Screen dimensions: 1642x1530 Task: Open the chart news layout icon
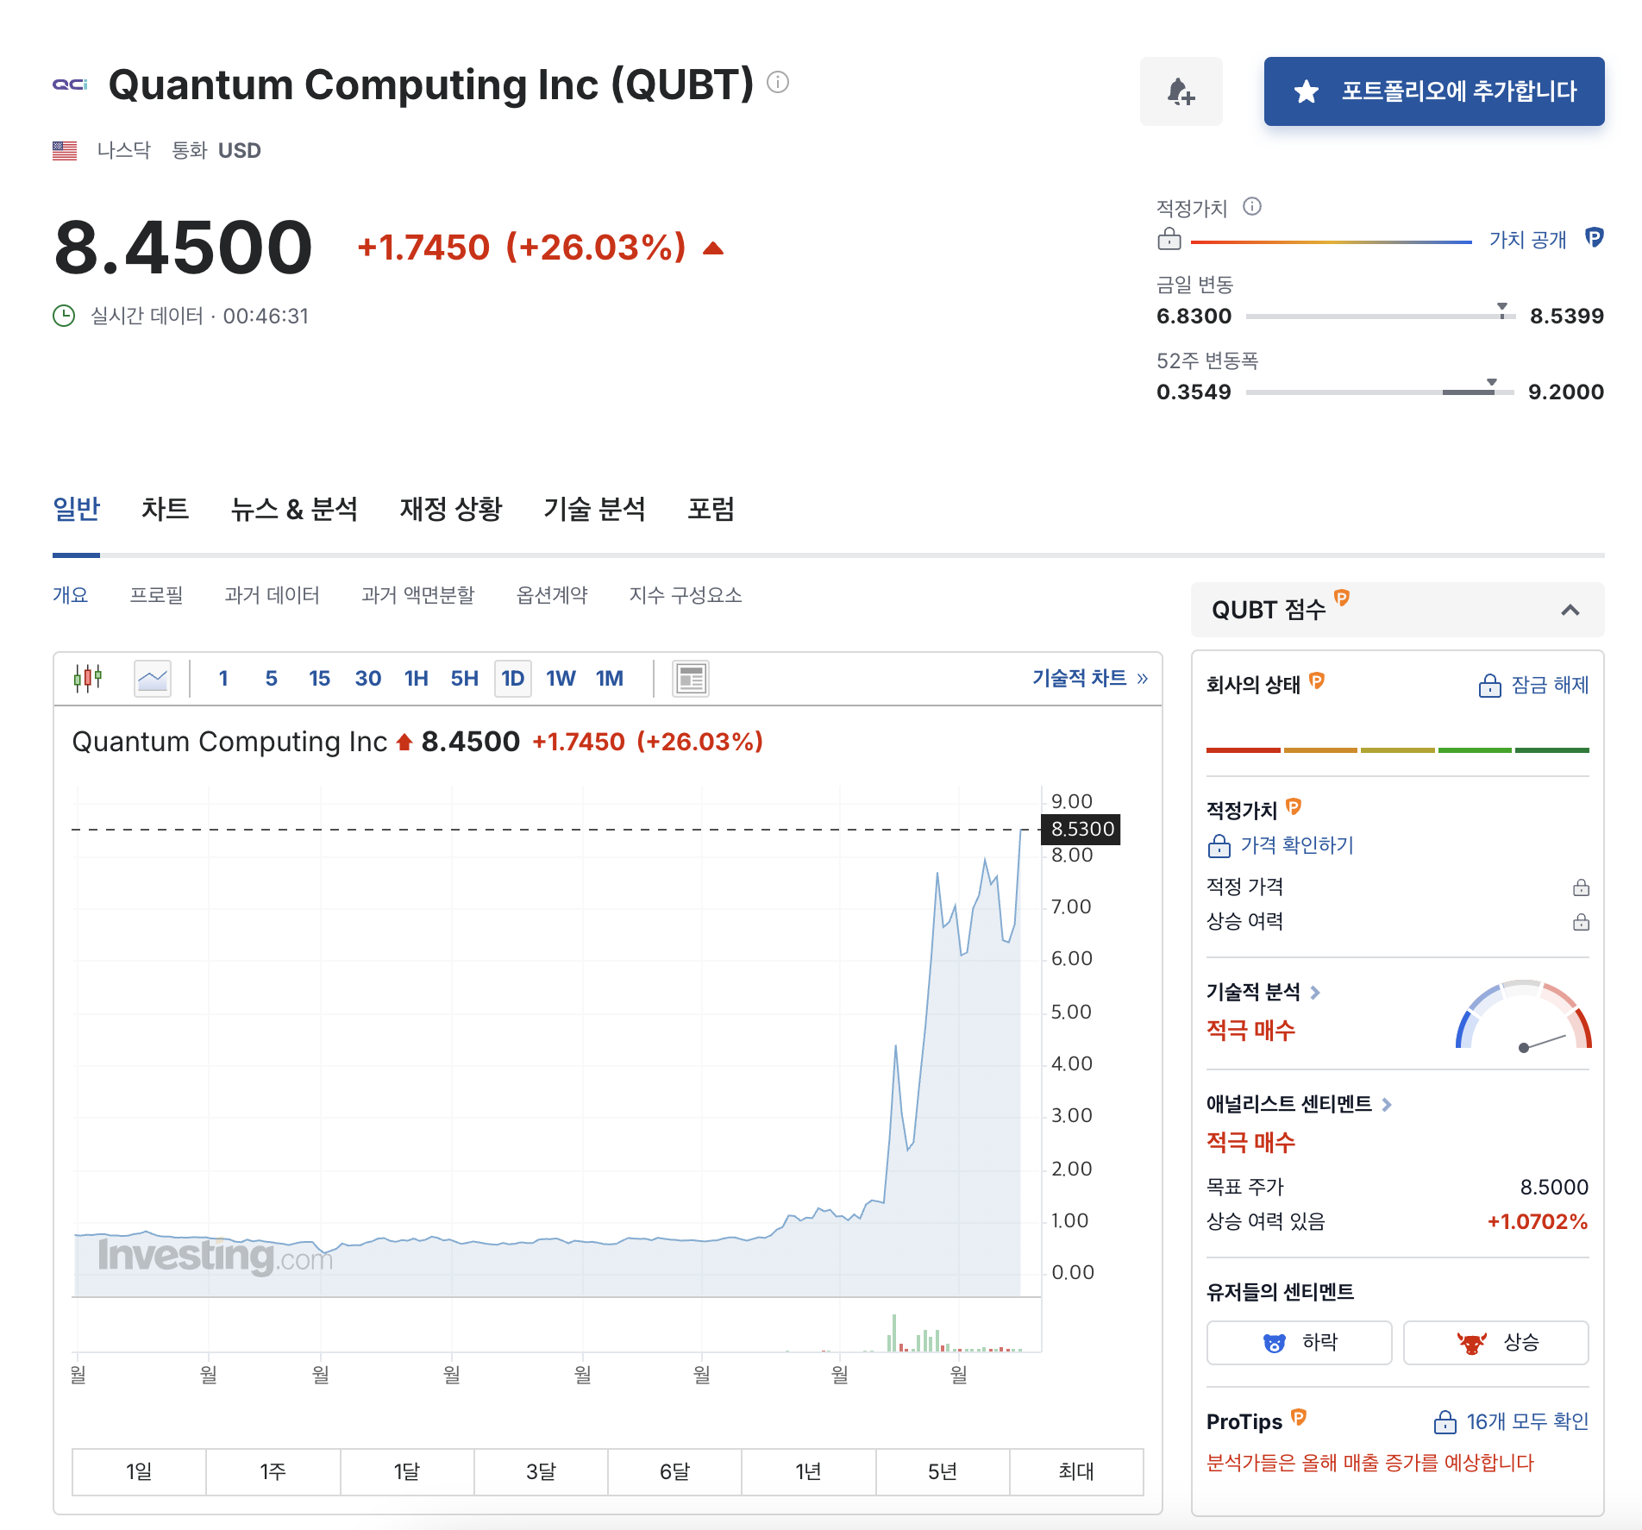click(691, 679)
